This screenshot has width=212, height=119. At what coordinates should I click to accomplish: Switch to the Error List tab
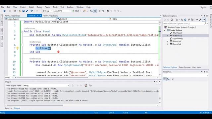[9, 108]
